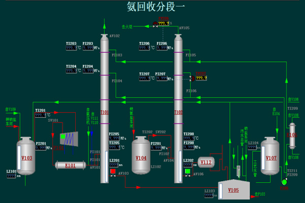Screen dimensions: 305x203
Task: Open the V105 tank
Action: tap(234, 190)
